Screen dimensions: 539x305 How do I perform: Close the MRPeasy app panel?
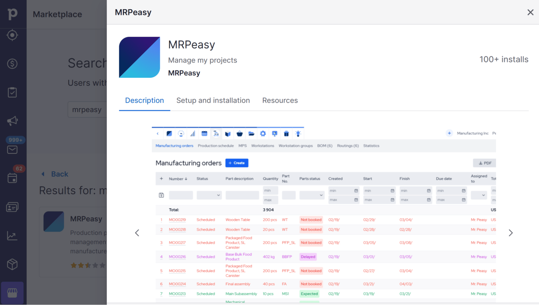point(530,12)
